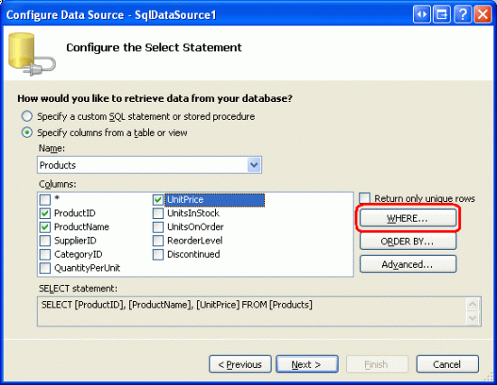Click the help question mark title bar icon

coord(462,14)
